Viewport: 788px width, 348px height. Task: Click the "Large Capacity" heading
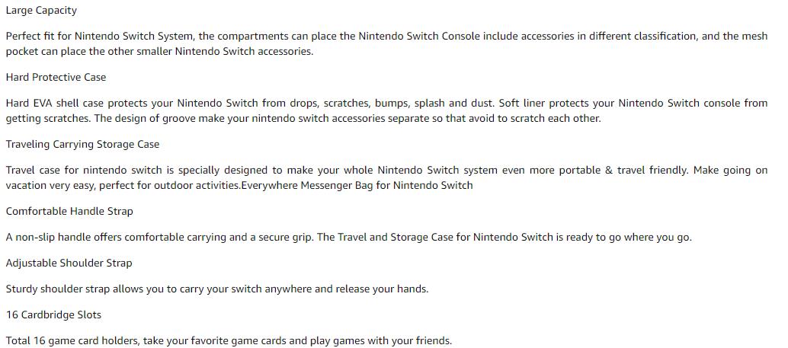coord(41,11)
